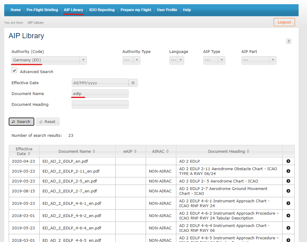Click the Logout button
This screenshot has width=307, height=242.
coord(284,22)
